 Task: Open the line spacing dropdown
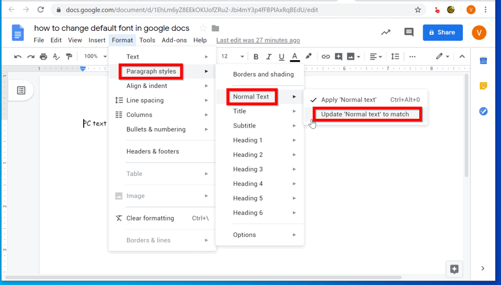(395, 56)
